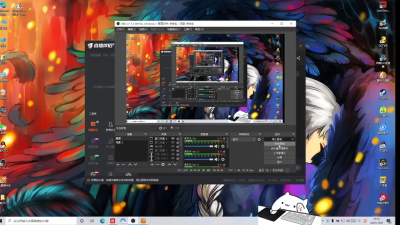Image resolution: width=400 pixels, height=225 pixels.
Task: Add a new source with the plus button
Action: (x=152, y=164)
